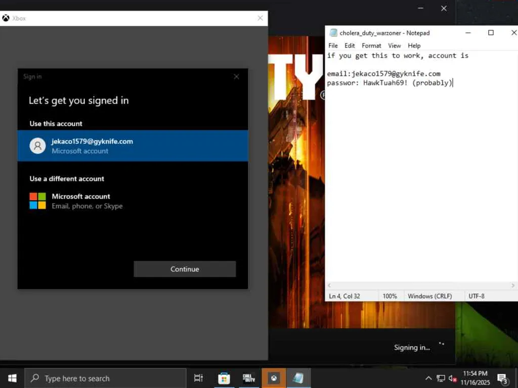Click the Continue button in sign-in dialog
This screenshot has height=388, width=518.
tap(185, 269)
